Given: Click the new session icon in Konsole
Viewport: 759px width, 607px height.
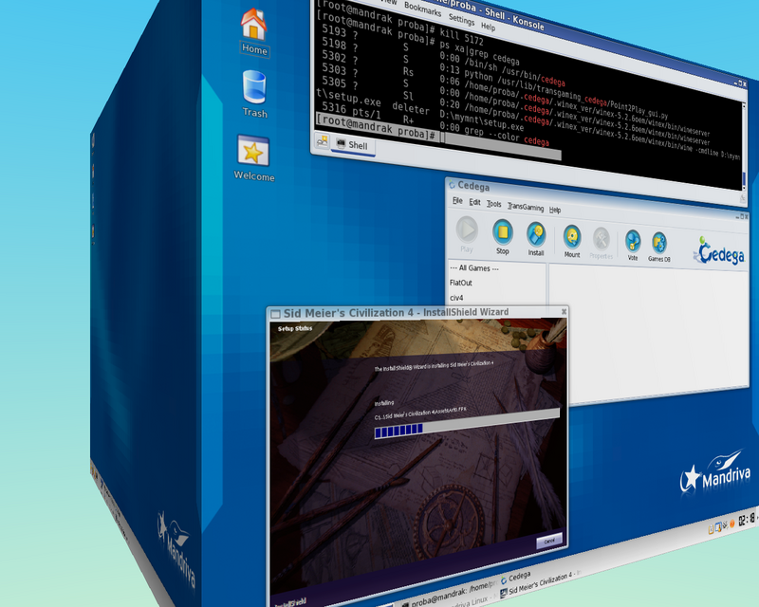Looking at the screenshot, I should (322, 141).
